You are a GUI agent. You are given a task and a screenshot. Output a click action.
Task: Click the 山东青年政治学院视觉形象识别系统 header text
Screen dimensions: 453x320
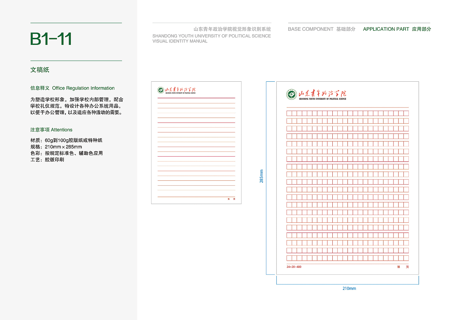pyautogui.click(x=232, y=29)
